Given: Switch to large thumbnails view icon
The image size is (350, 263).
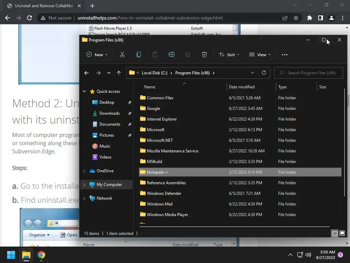Looking at the screenshot, I should point(342,234).
